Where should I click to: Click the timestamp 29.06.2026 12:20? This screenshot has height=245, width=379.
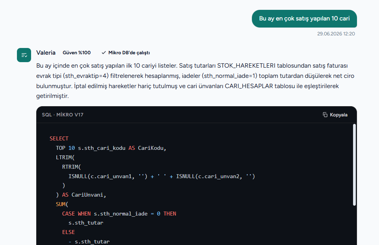(x=336, y=34)
